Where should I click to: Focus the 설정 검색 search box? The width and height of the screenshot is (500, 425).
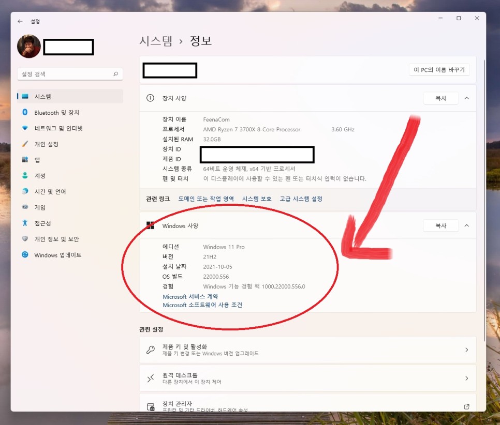click(70, 74)
